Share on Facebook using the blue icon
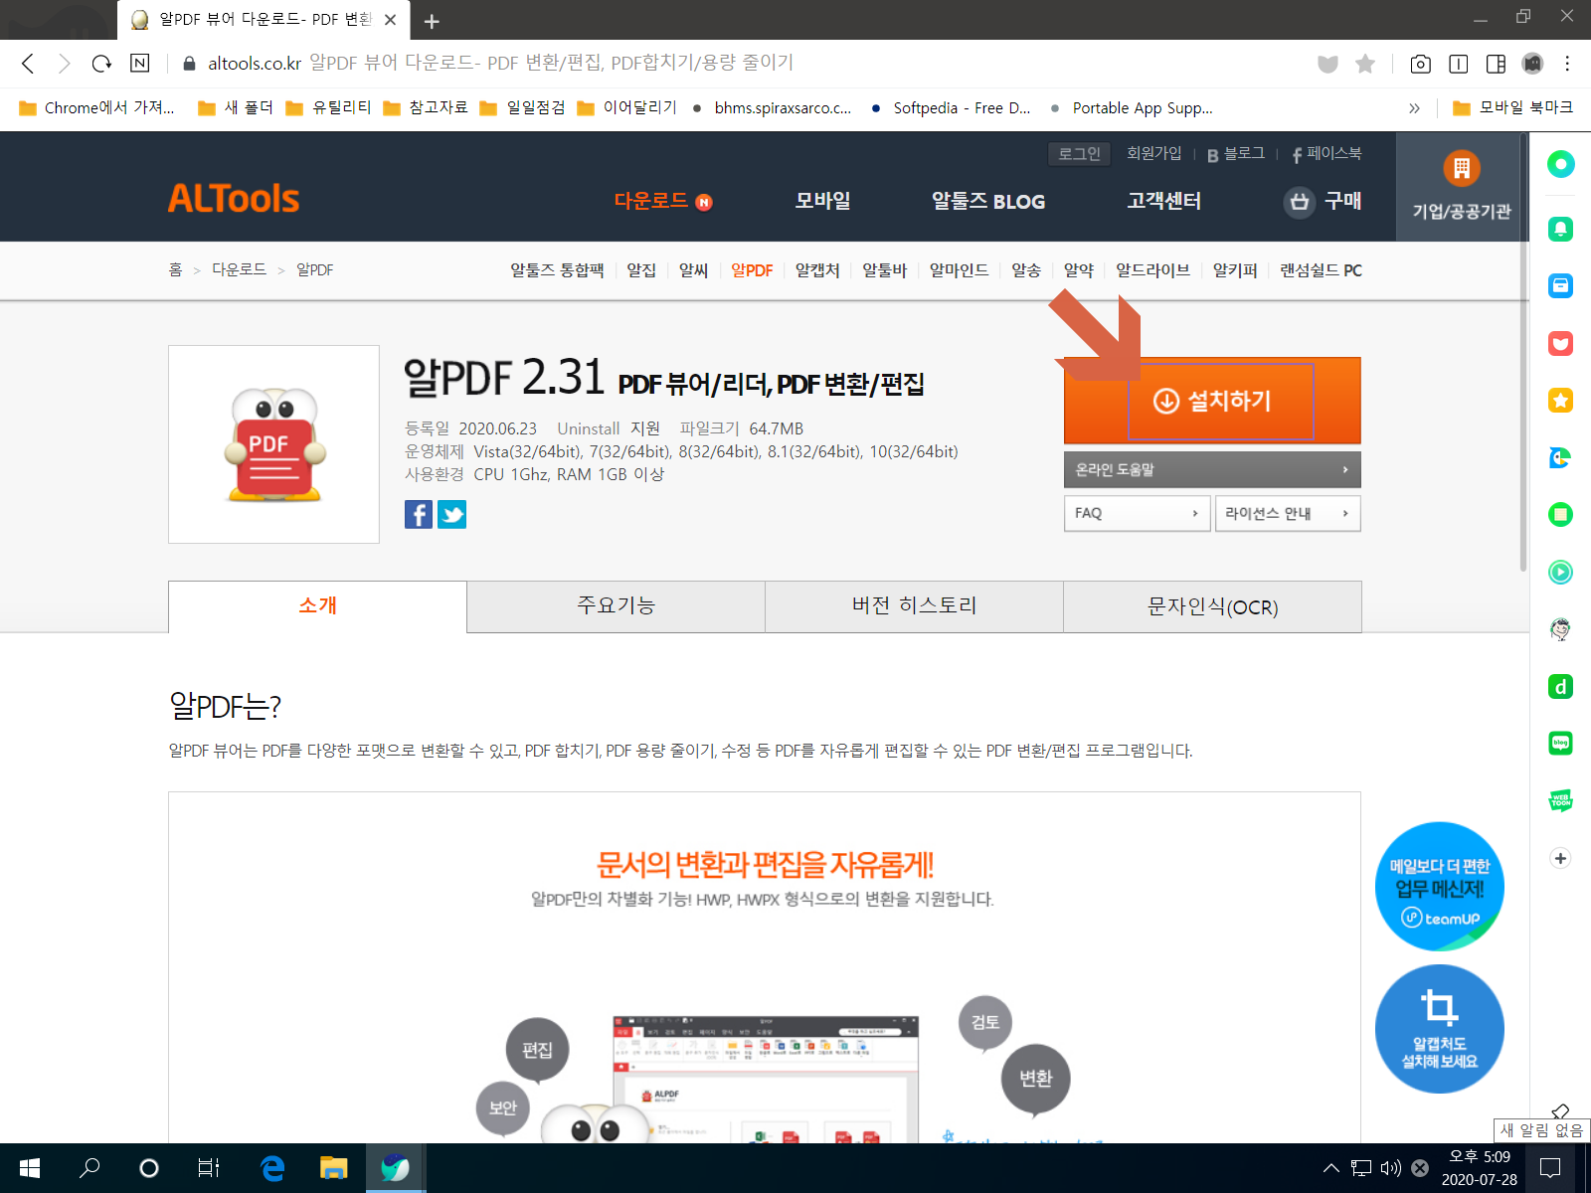This screenshot has width=1591, height=1193. (419, 514)
